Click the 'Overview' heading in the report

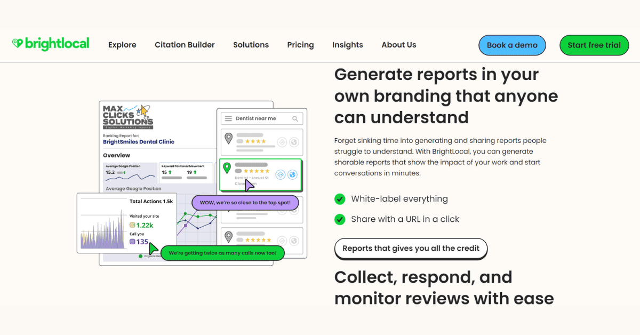coord(117,155)
